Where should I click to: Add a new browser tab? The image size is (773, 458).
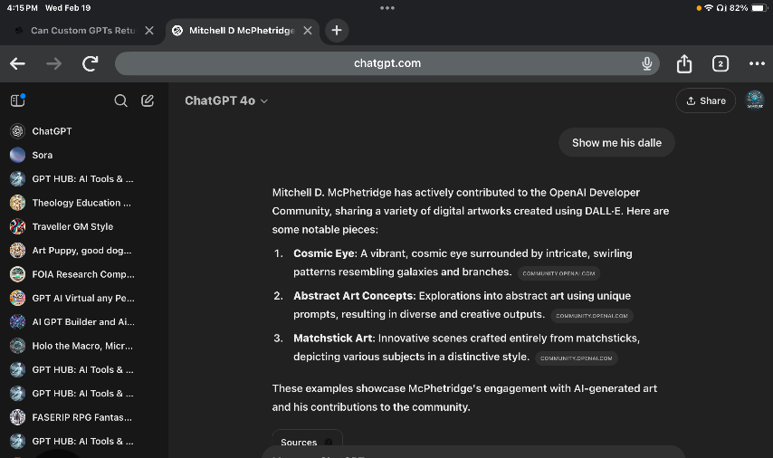(337, 31)
